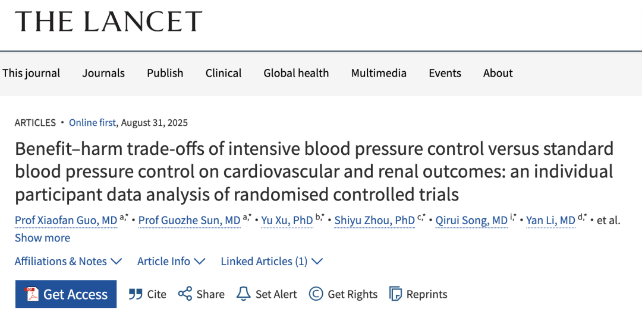The width and height of the screenshot is (642, 312).
Task: Click the PDF icon on Get Access
Action: (32, 294)
